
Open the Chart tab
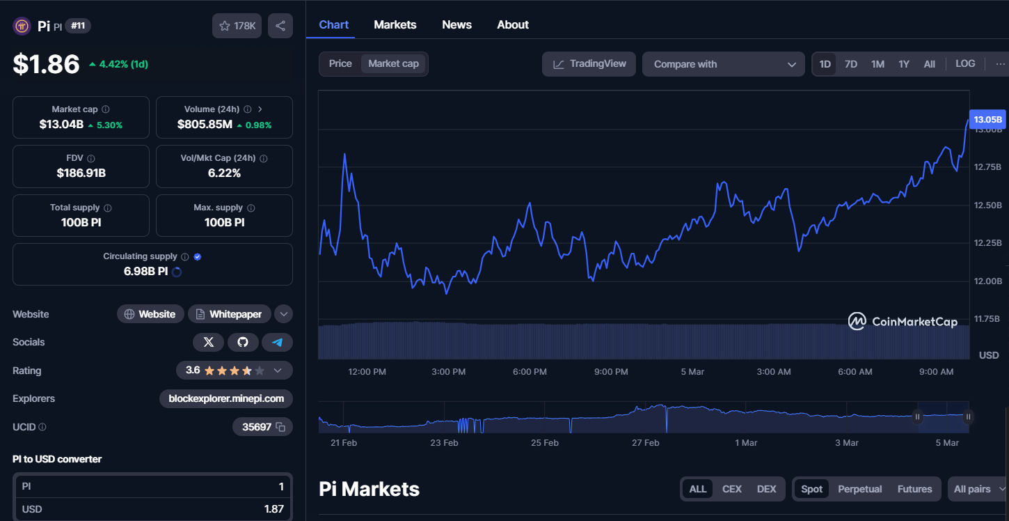[x=334, y=24]
